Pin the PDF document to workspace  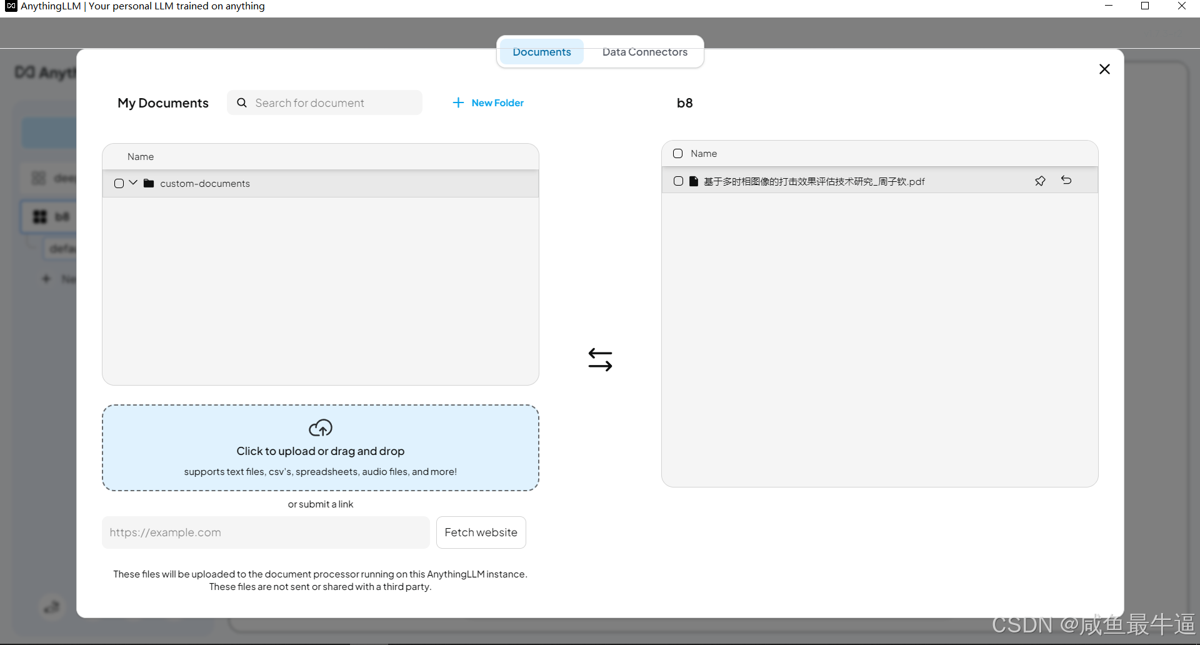1040,181
